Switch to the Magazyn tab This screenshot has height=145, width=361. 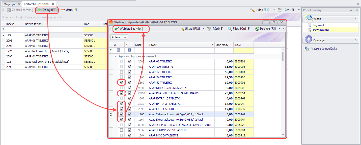coord(9,4)
